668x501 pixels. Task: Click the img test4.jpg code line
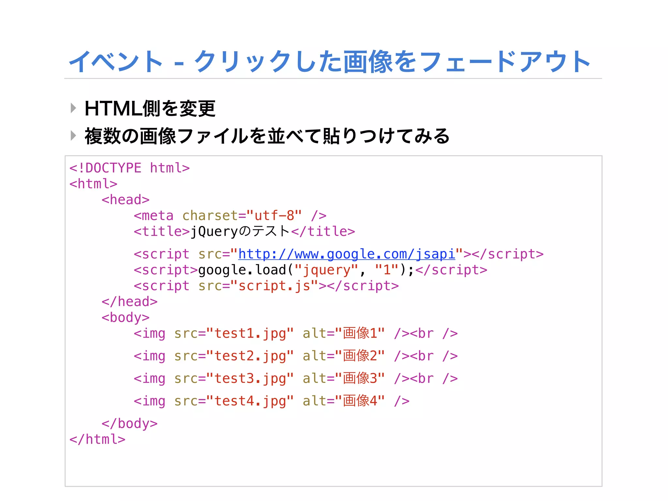pos(271,401)
